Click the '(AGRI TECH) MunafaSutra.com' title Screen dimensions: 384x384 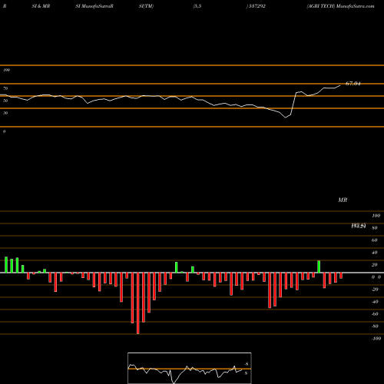click(340, 6)
